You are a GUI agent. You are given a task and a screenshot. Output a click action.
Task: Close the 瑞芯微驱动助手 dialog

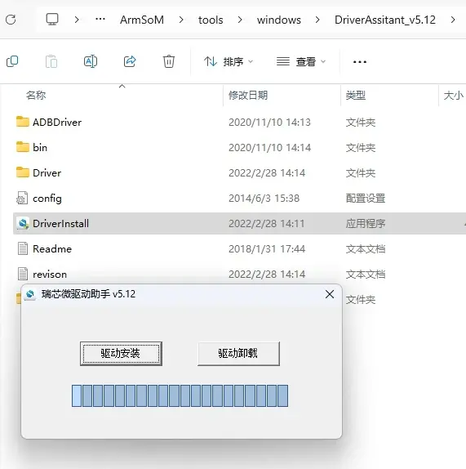pos(330,294)
